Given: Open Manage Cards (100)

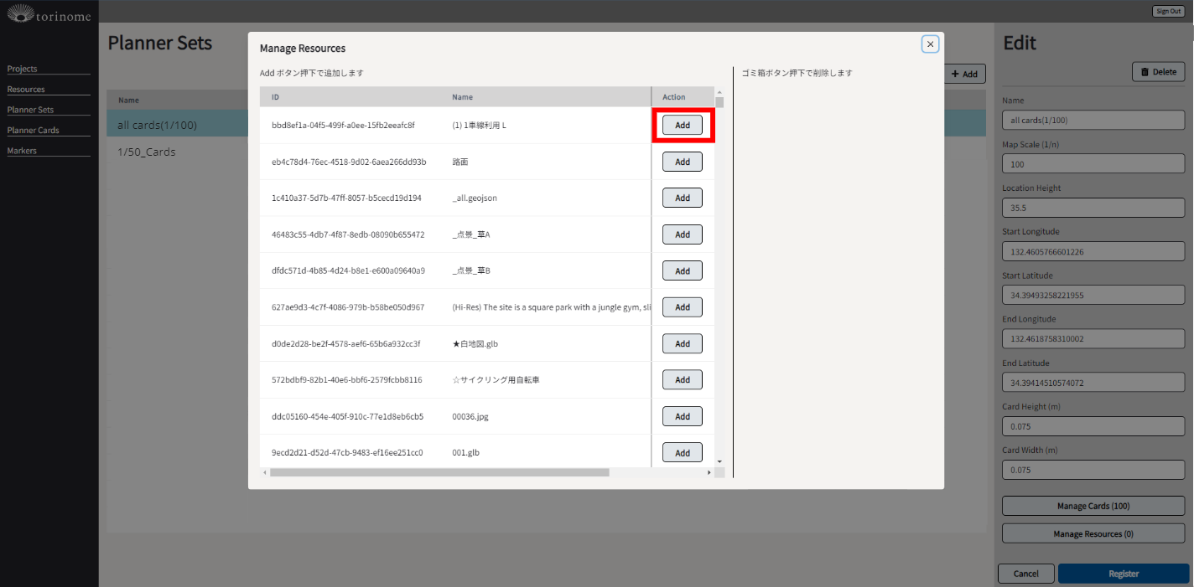Looking at the screenshot, I should (x=1093, y=506).
